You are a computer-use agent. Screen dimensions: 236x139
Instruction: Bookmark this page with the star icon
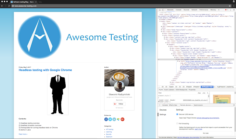230,6
